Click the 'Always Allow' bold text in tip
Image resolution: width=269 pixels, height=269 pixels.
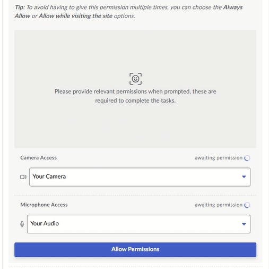(128, 12)
